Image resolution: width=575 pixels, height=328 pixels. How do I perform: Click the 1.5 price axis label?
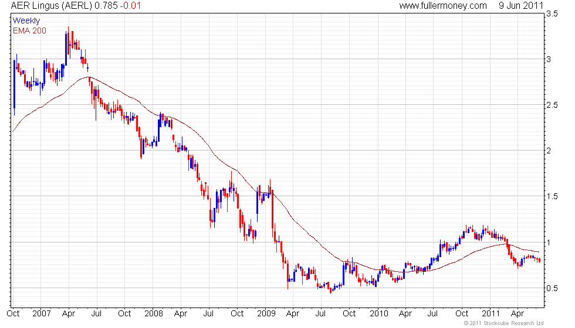[552, 197]
